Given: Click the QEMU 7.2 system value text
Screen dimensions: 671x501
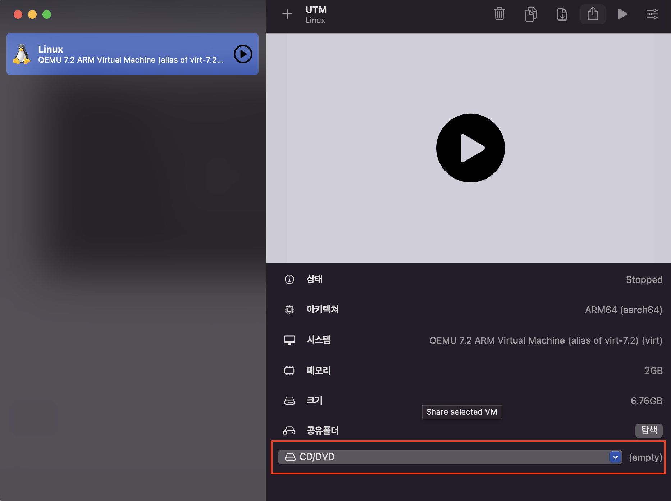Looking at the screenshot, I should (x=546, y=340).
